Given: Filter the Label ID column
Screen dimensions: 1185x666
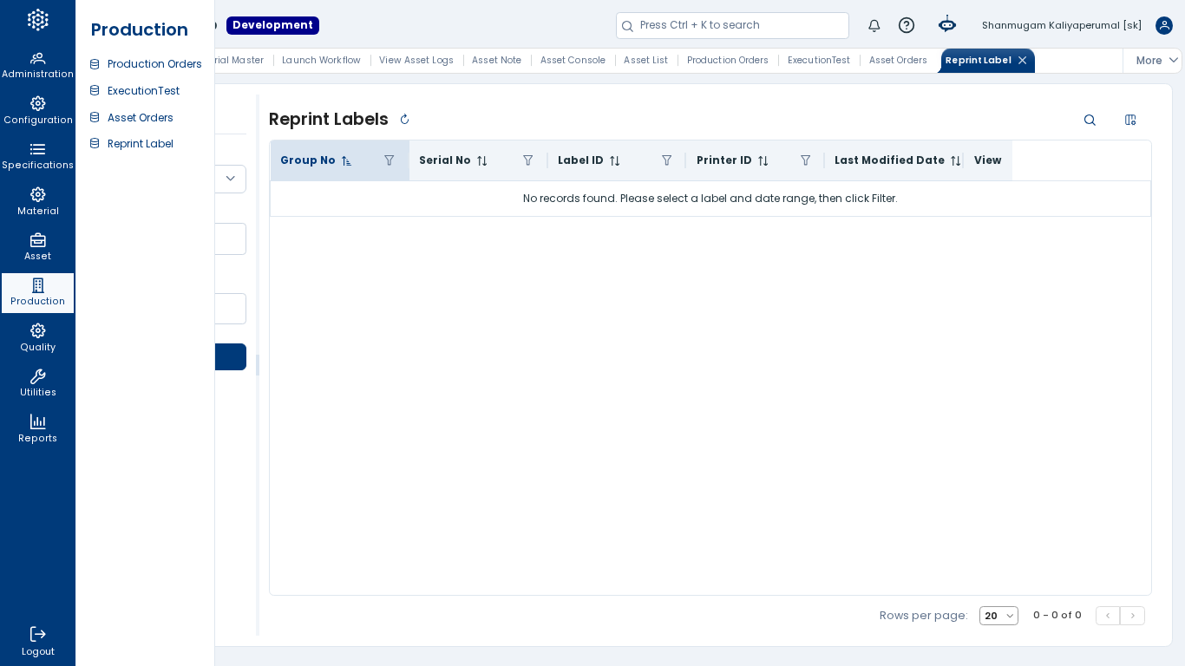Looking at the screenshot, I should (667, 160).
